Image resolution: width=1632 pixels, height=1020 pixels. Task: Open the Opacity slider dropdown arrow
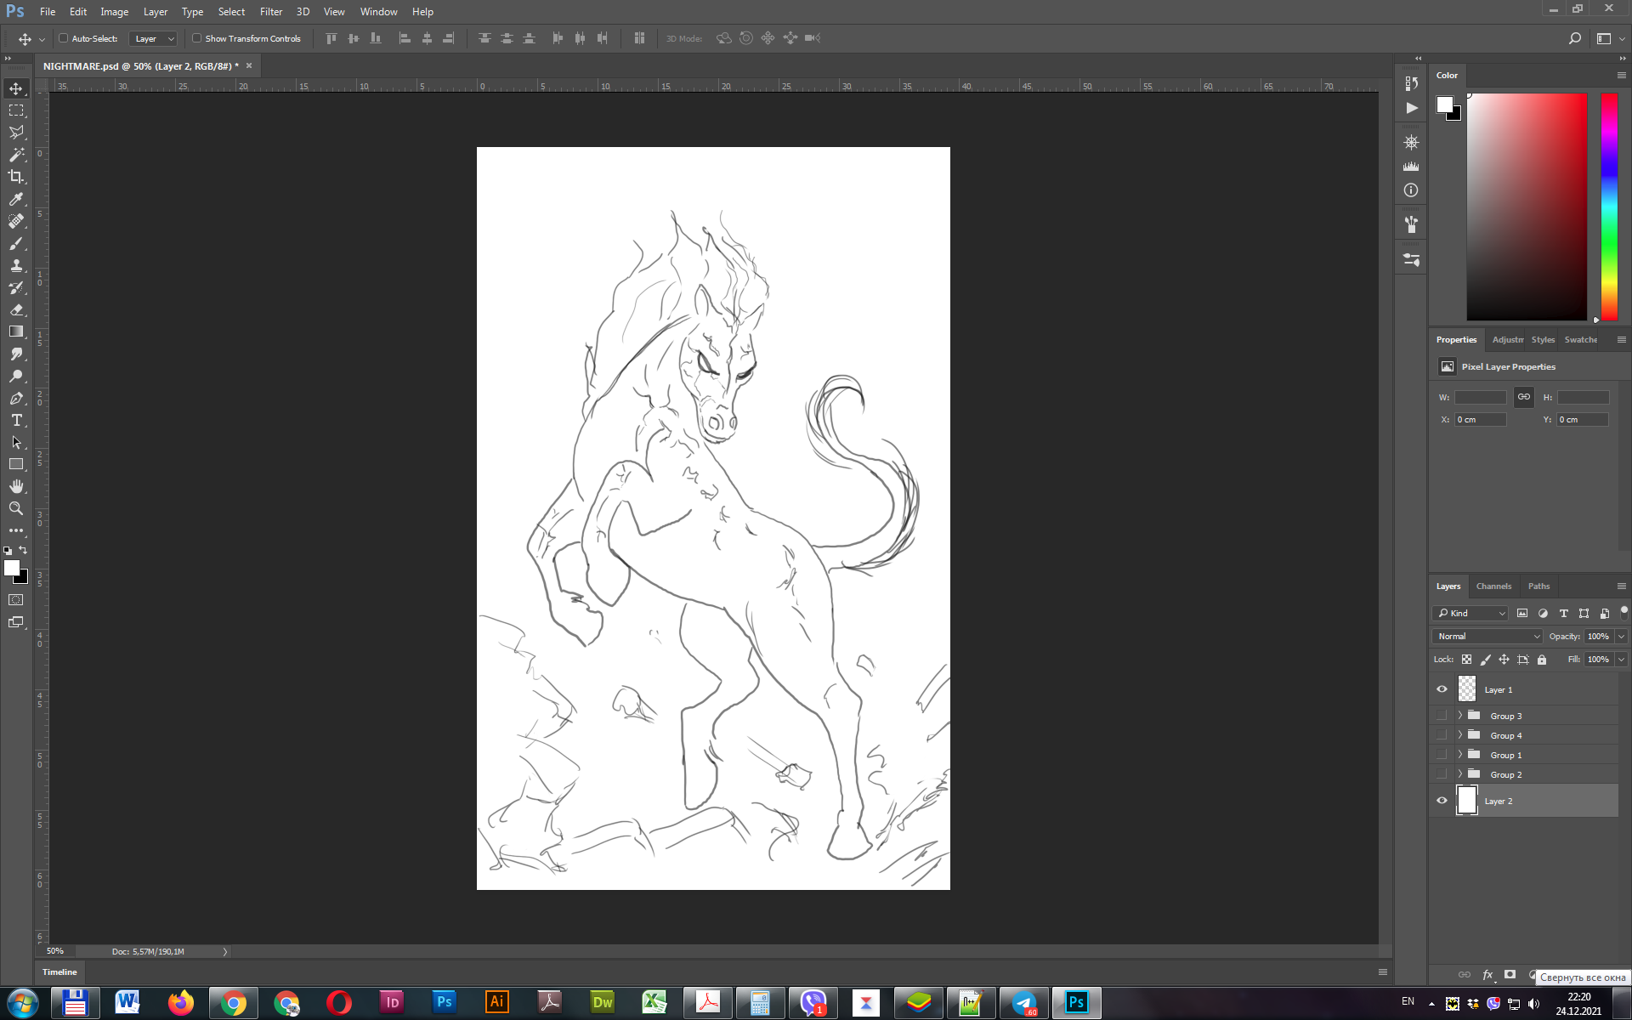tap(1622, 636)
